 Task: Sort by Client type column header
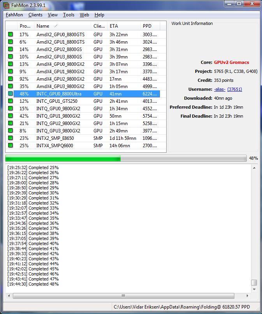[x=99, y=26]
